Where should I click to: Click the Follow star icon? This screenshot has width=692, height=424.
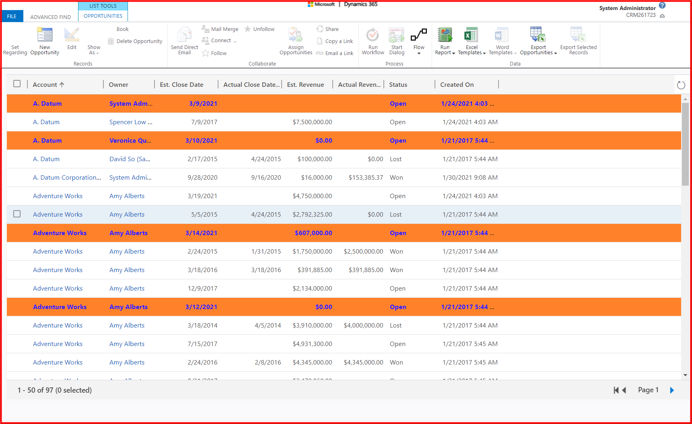[206, 53]
